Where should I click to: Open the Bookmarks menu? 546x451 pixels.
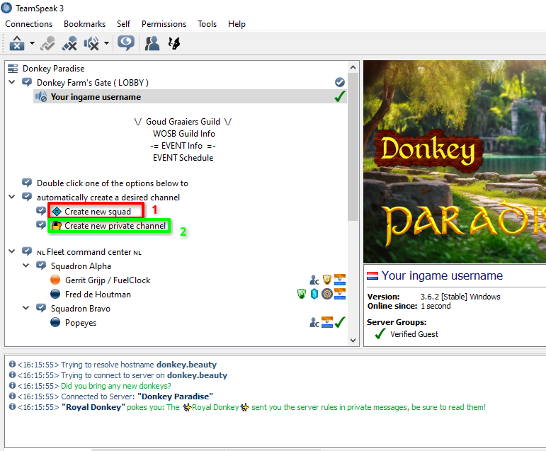point(84,24)
